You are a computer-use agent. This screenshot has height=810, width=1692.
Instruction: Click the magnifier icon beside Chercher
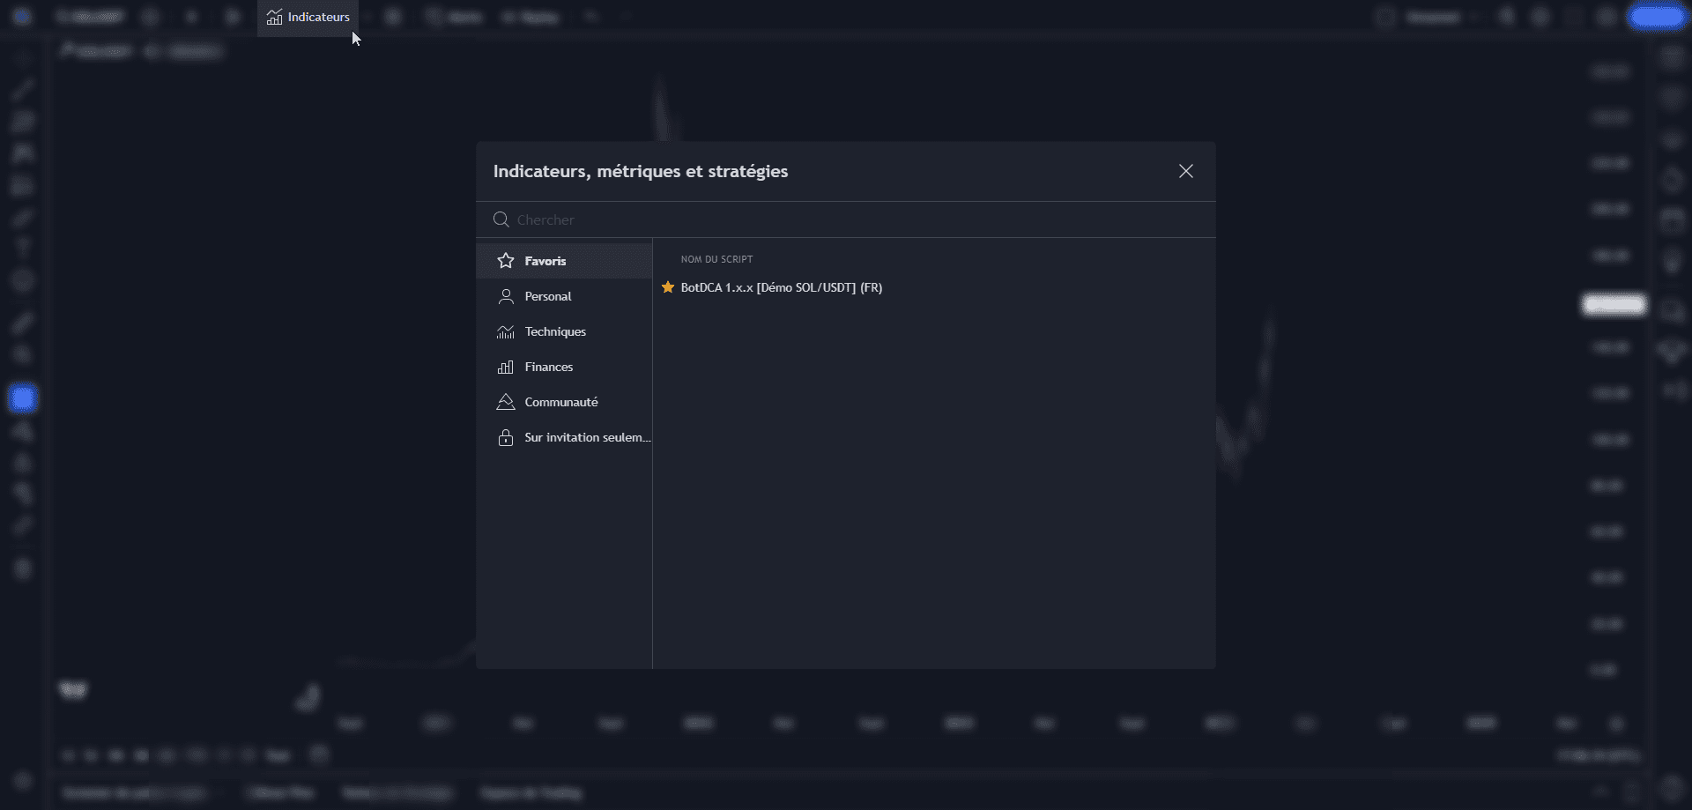[x=501, y=220]
